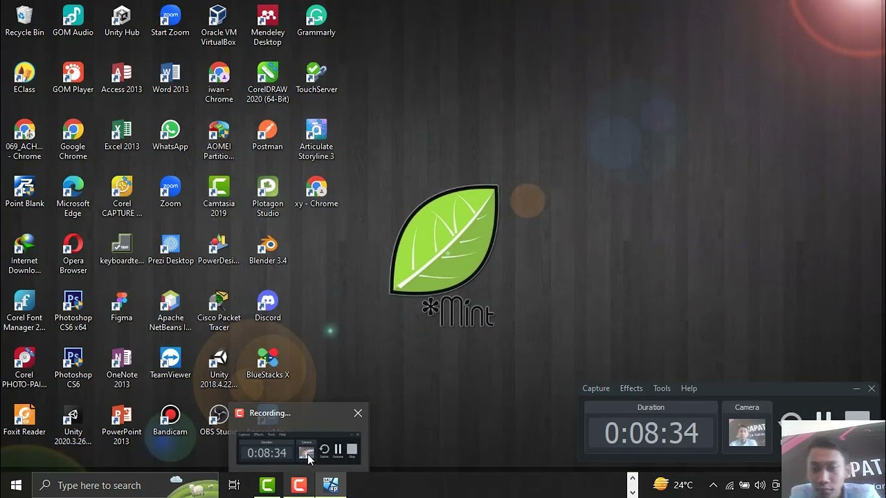The width and height of the screenshot is (886, 498).
Task: Click the taskbar scroll up arrow
Action: (x=632, y=478)
